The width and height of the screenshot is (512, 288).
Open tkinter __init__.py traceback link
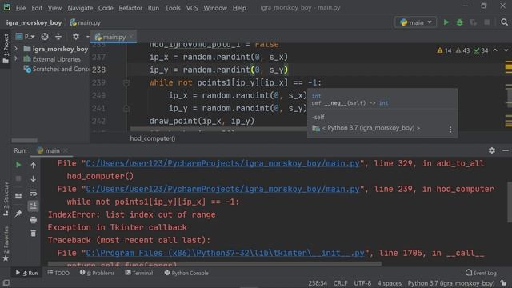(x=225, y=253)
